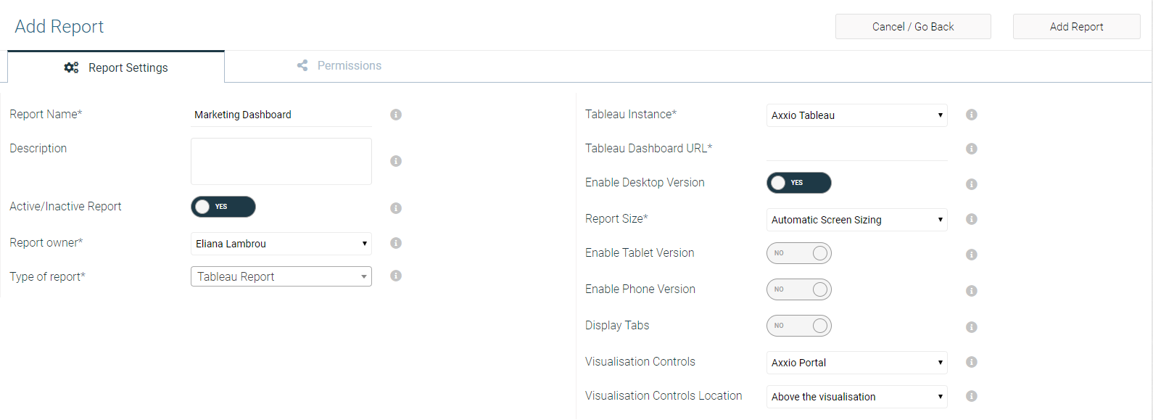Open the Report Size dropdown
Image resolution: width=1153 pixels, height=420 pixels.
pos(857,220)
